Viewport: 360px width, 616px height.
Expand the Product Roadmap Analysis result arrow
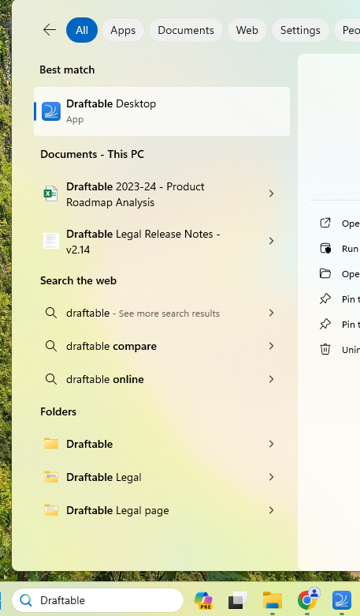(271, 193)
